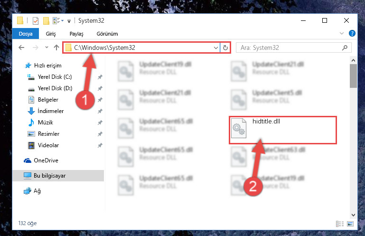Click the vertical scrollbar thumb
The width and height of the screenshot is (365, 236).
point(353,76)
